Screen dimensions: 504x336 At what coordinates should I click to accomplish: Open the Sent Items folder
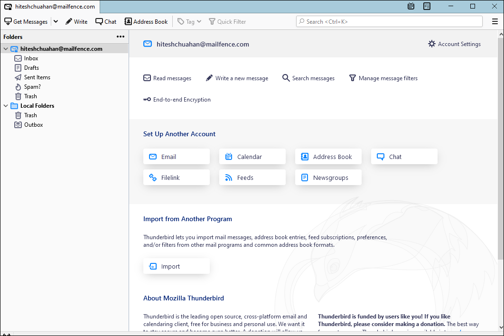37,77
